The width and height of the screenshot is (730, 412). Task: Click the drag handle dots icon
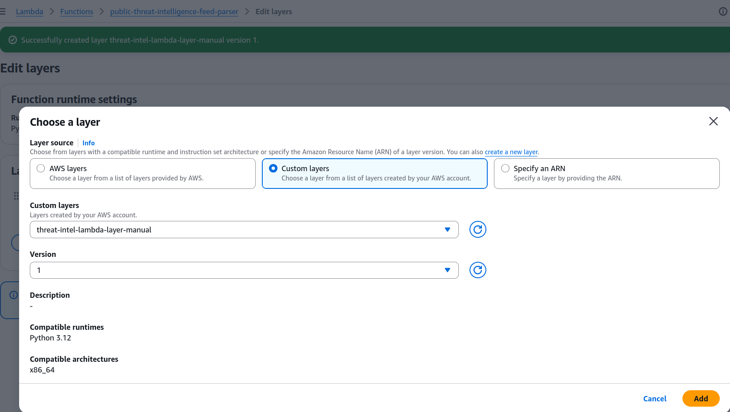coord(16,196)
